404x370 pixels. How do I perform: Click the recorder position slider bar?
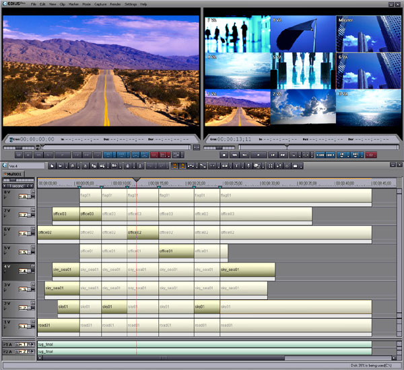318,147
